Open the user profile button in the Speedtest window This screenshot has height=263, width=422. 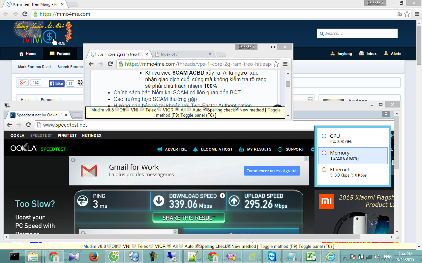coord(386,113)
